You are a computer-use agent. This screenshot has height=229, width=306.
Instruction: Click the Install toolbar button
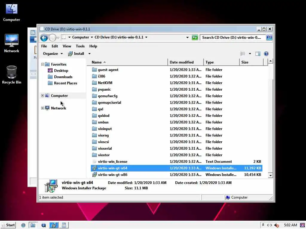tap(76, 54)
